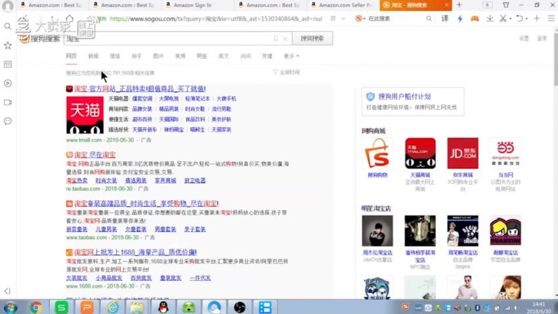Open the 淘宝 尽在淘宝 result link
Image resolution: width=558 pixels, height=314 pixels.
coord(95,155)
